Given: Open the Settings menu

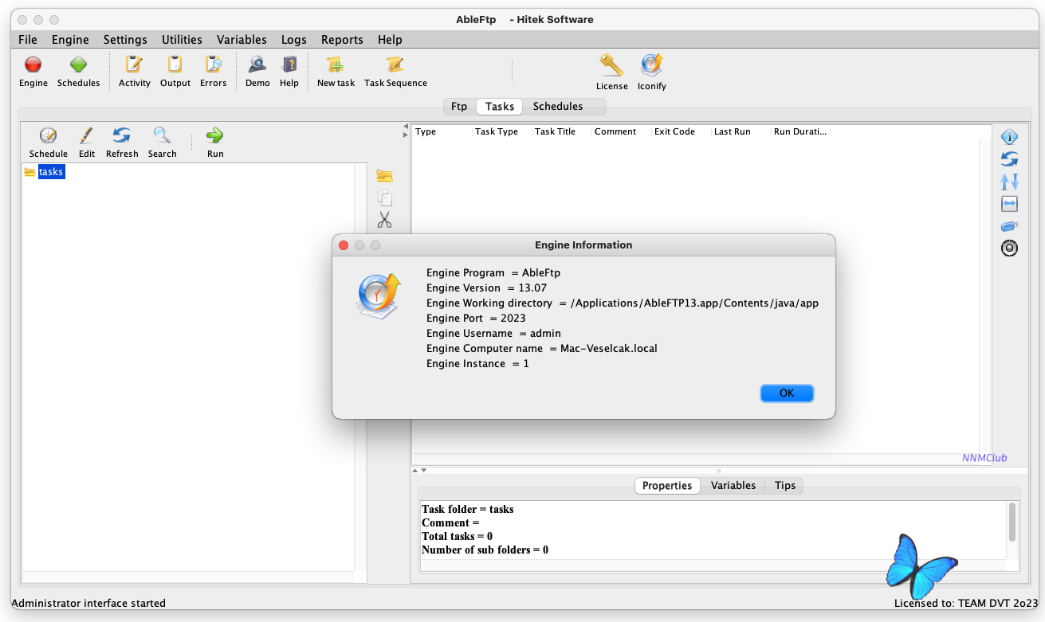Looking at the screenshot, I should point(125,40).
